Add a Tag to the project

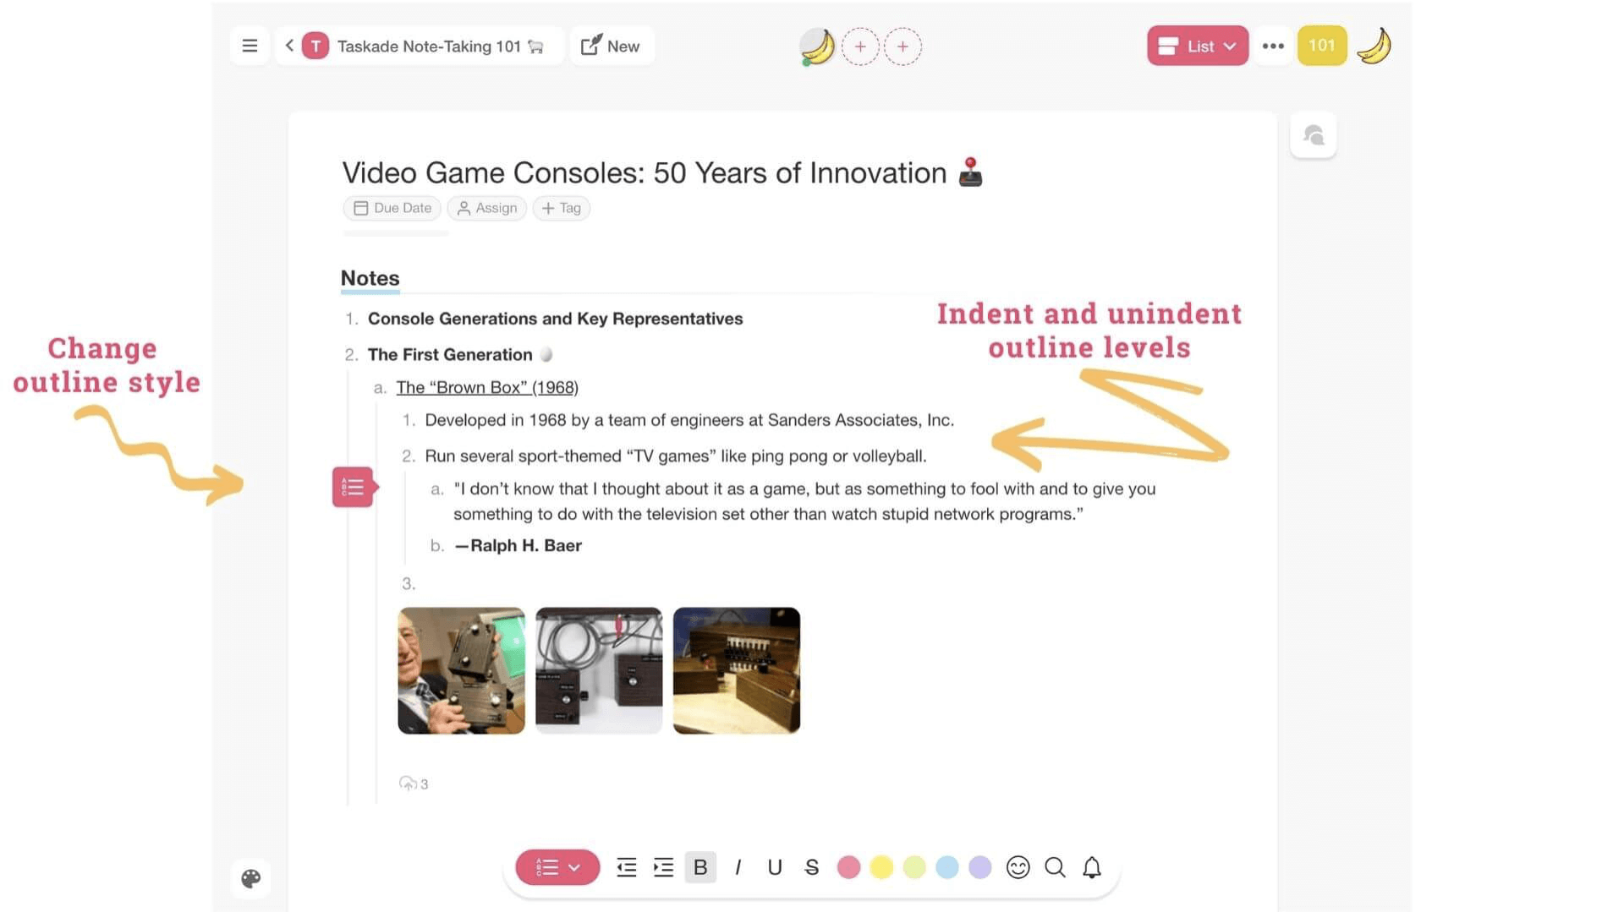(561, 208)
